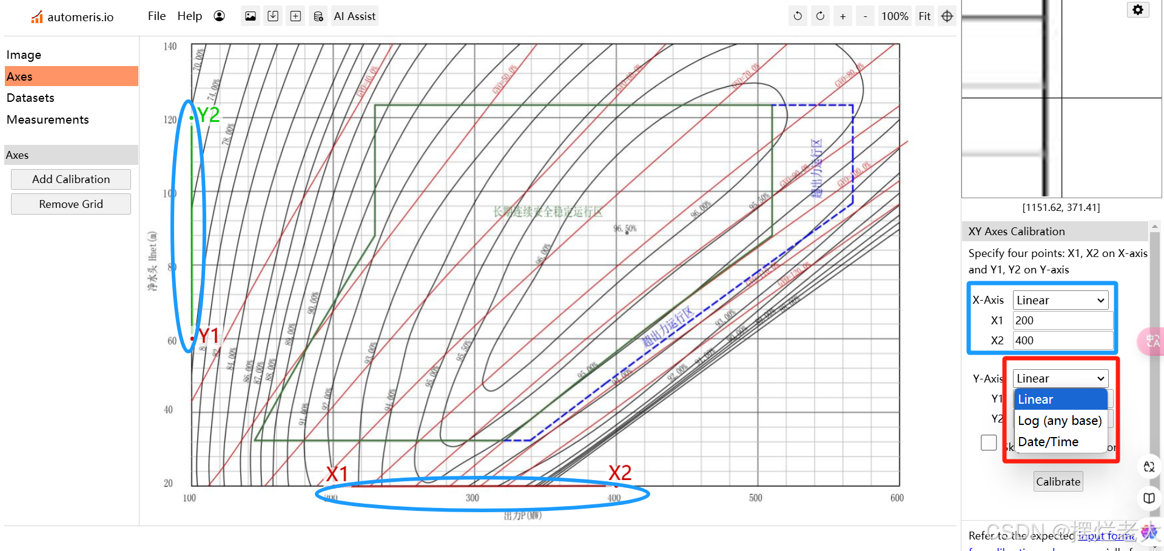Viewport: 1164px width, 551px height.
Task: Toggle the checkbox below Y2
Action: coord(989,442)
